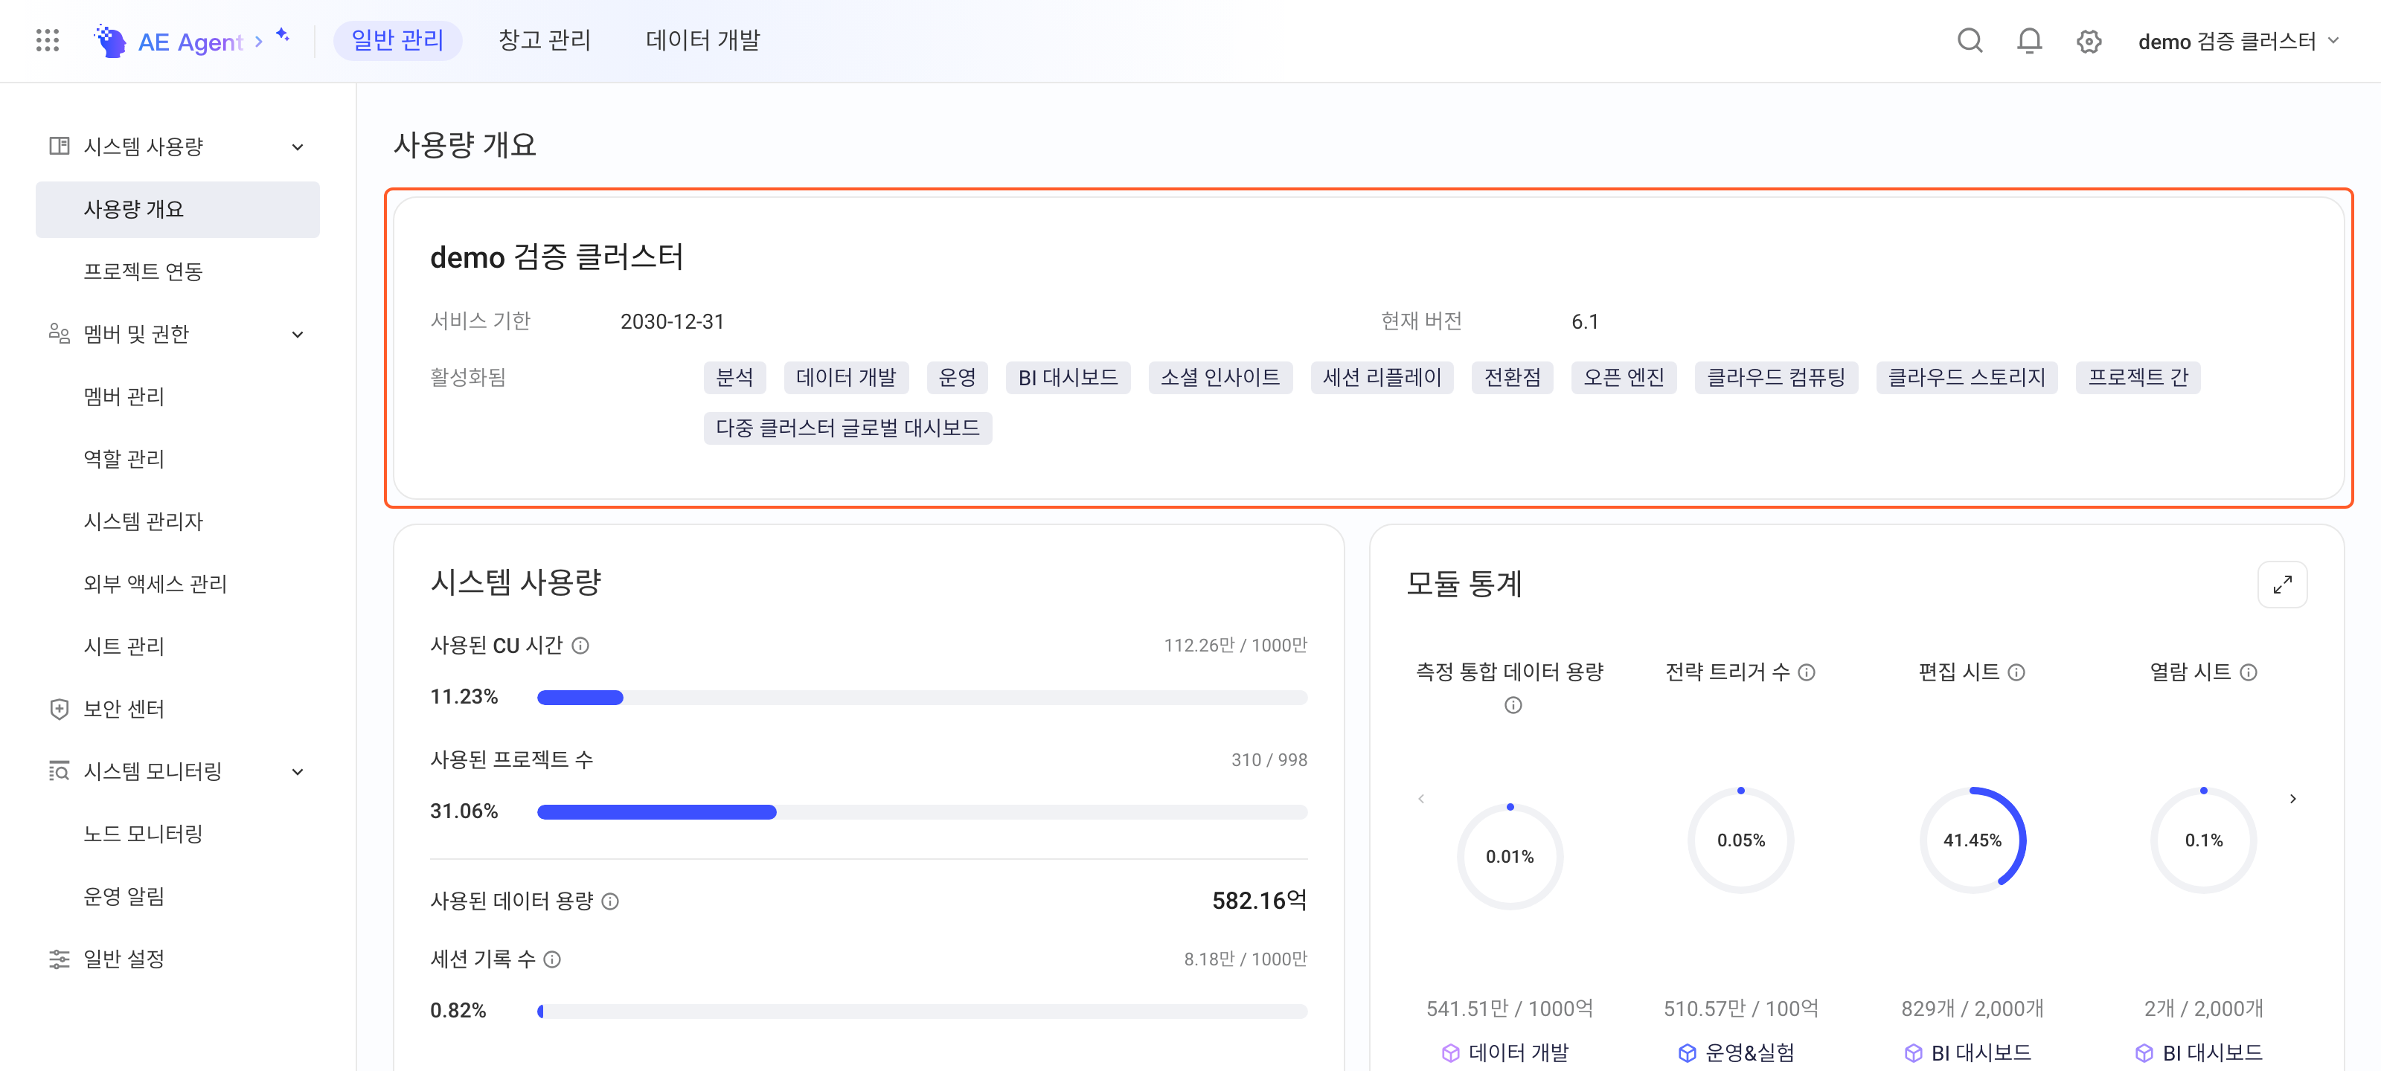Screen dimensions: 2381x1071
Task: Switch to the 데이터 개발 tab
Action: pos(702,41)
